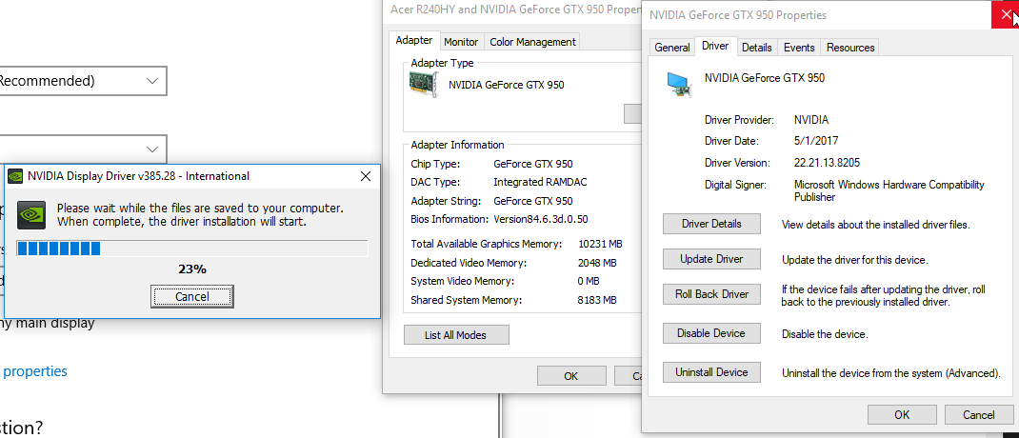This screenshot has height=438, width=1019.
Task: Click the List All Modes button
Action: (x=455, y=335)
